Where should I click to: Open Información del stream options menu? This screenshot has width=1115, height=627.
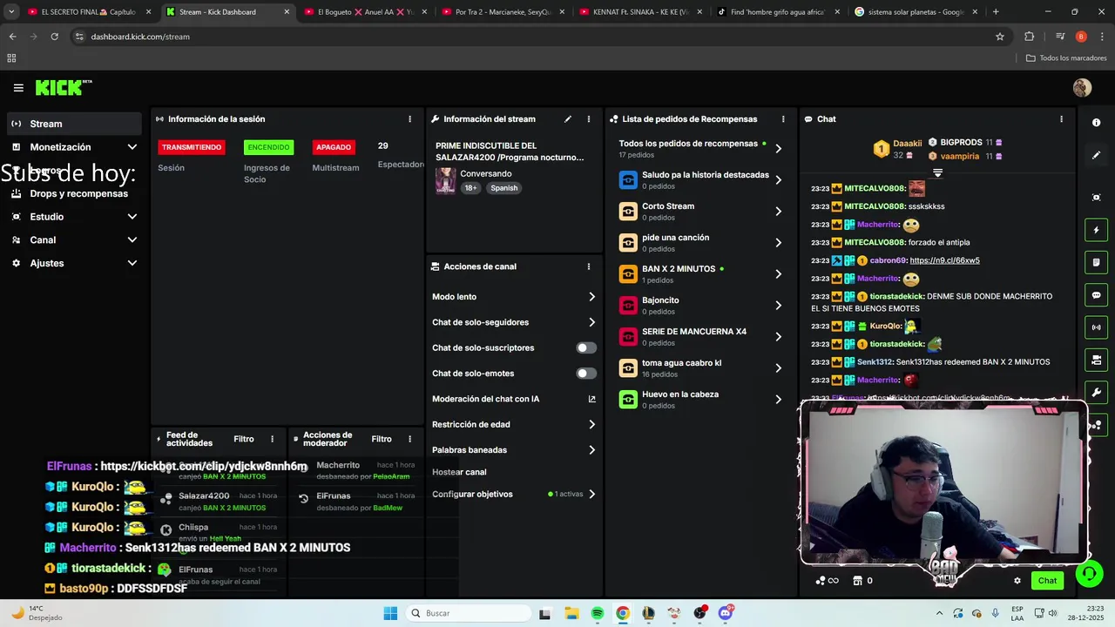[x=589, y=119]
